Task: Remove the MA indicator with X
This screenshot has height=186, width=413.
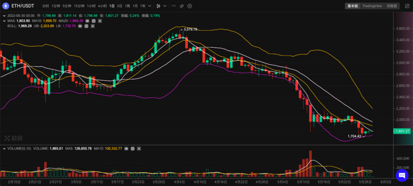Action: pyautogui.click(x=100, y=21)
